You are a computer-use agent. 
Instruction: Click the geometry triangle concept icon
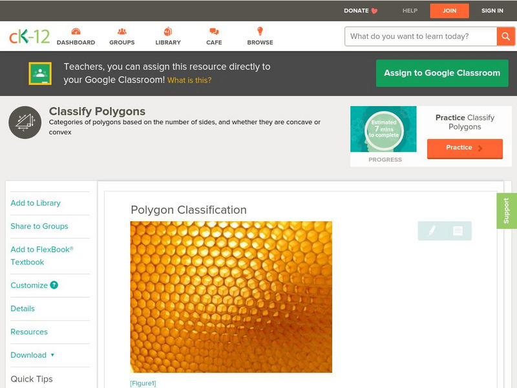25,122
